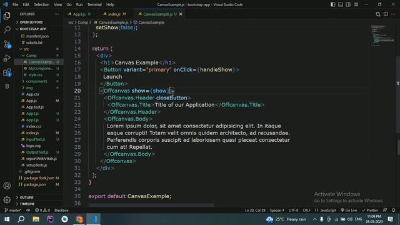Collapse the BOOTSTRAP-APP section

point(32,29)
